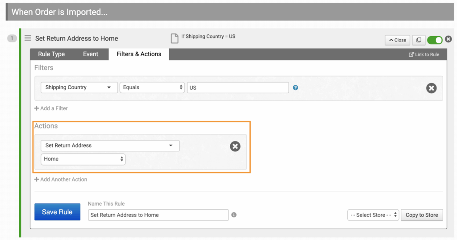
Task: Click the Save Rule button
Action: 57,212
